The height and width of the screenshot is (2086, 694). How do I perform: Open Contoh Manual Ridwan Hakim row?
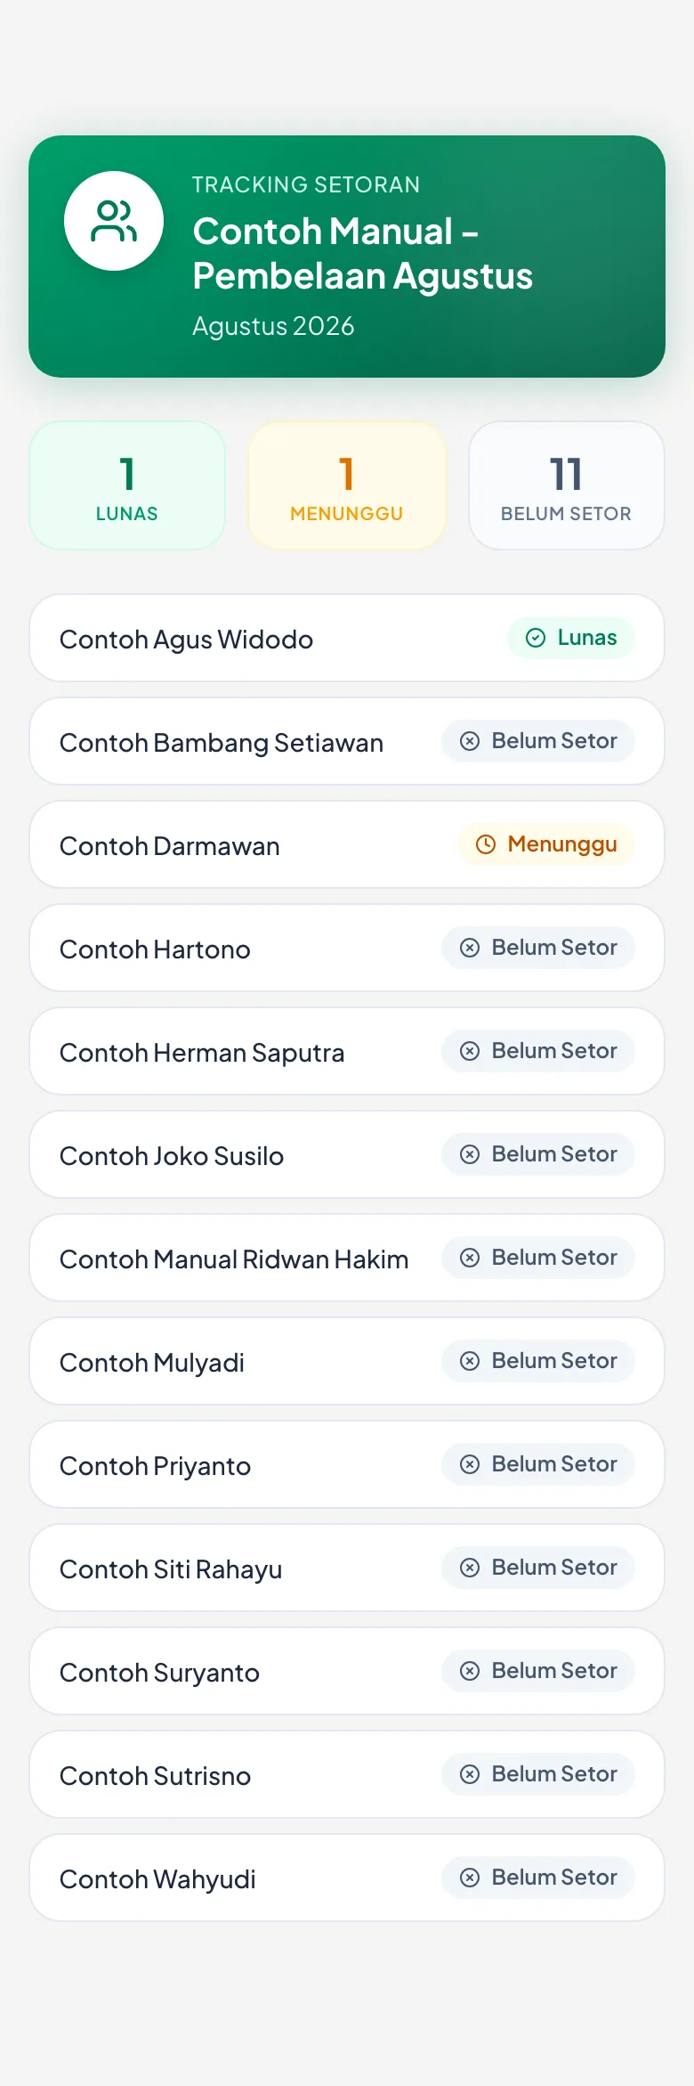click(347, 1258)
